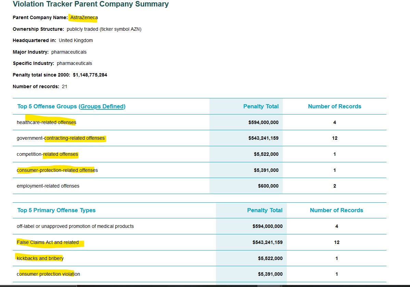Click record count 2 in employment-related row

(x=335, y=186)
